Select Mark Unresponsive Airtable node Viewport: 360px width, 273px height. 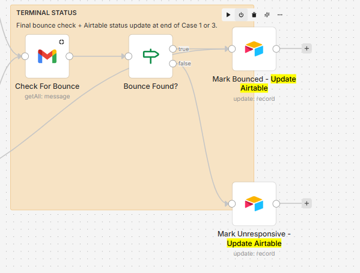click(x=254, y=203)
